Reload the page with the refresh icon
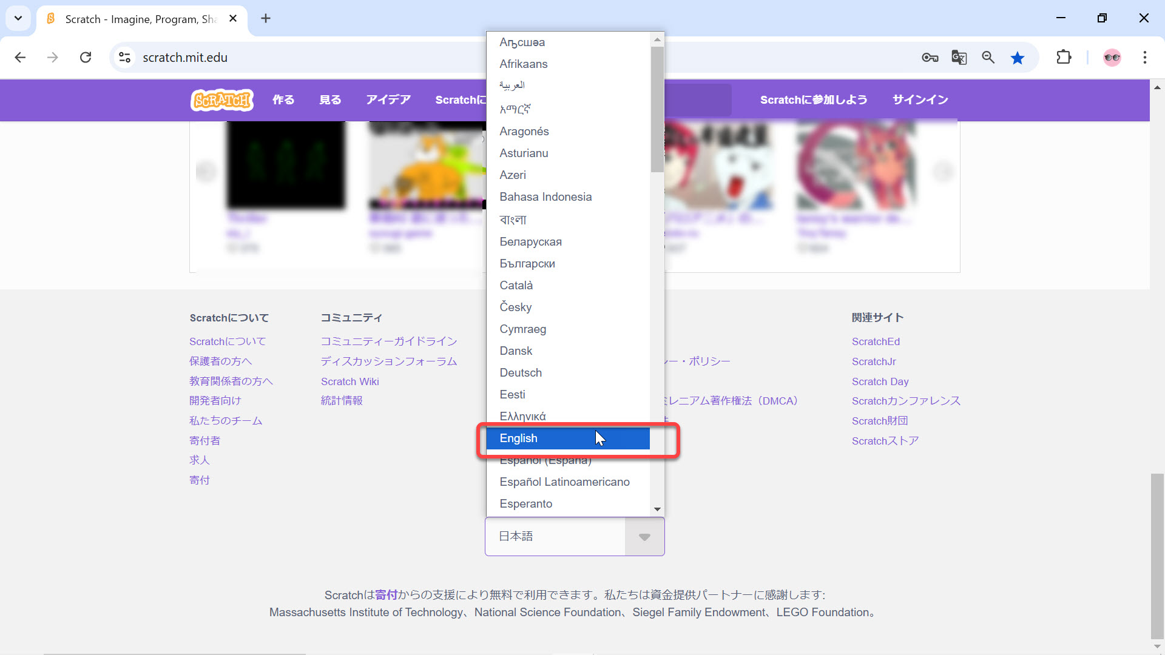 [86, 57]
